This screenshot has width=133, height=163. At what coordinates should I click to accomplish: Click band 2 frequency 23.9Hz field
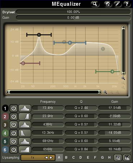(x=48, y=116)
